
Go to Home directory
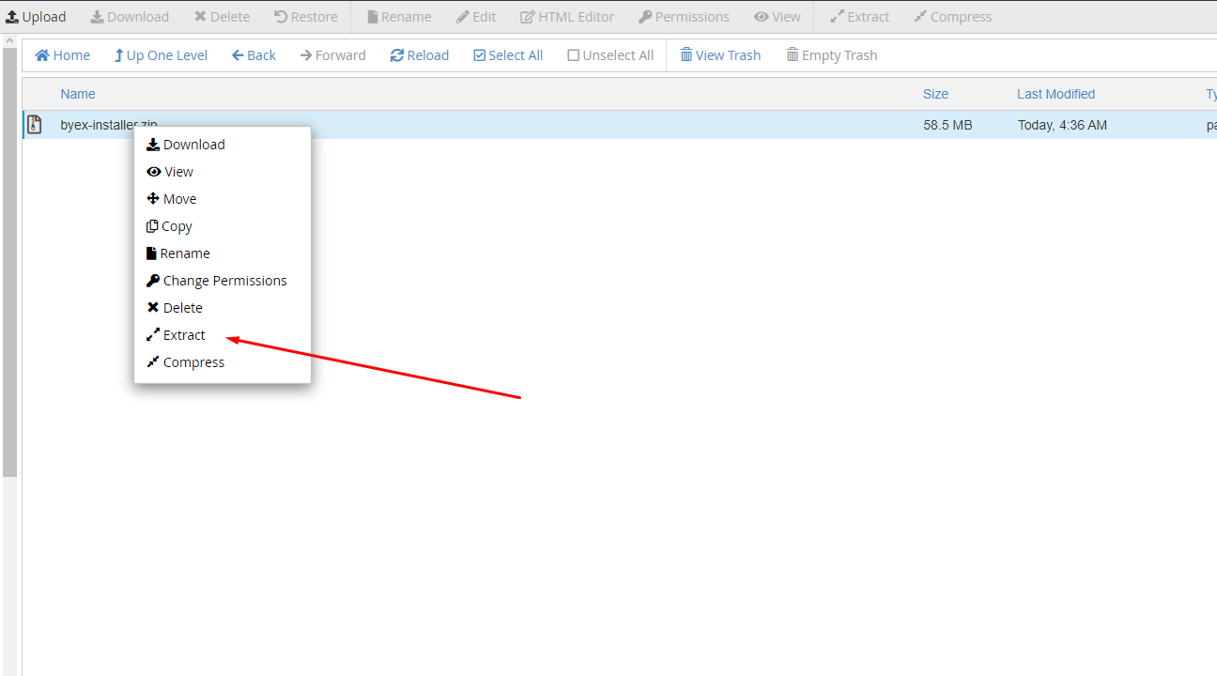pyautogui.click(x=63, y=55)
